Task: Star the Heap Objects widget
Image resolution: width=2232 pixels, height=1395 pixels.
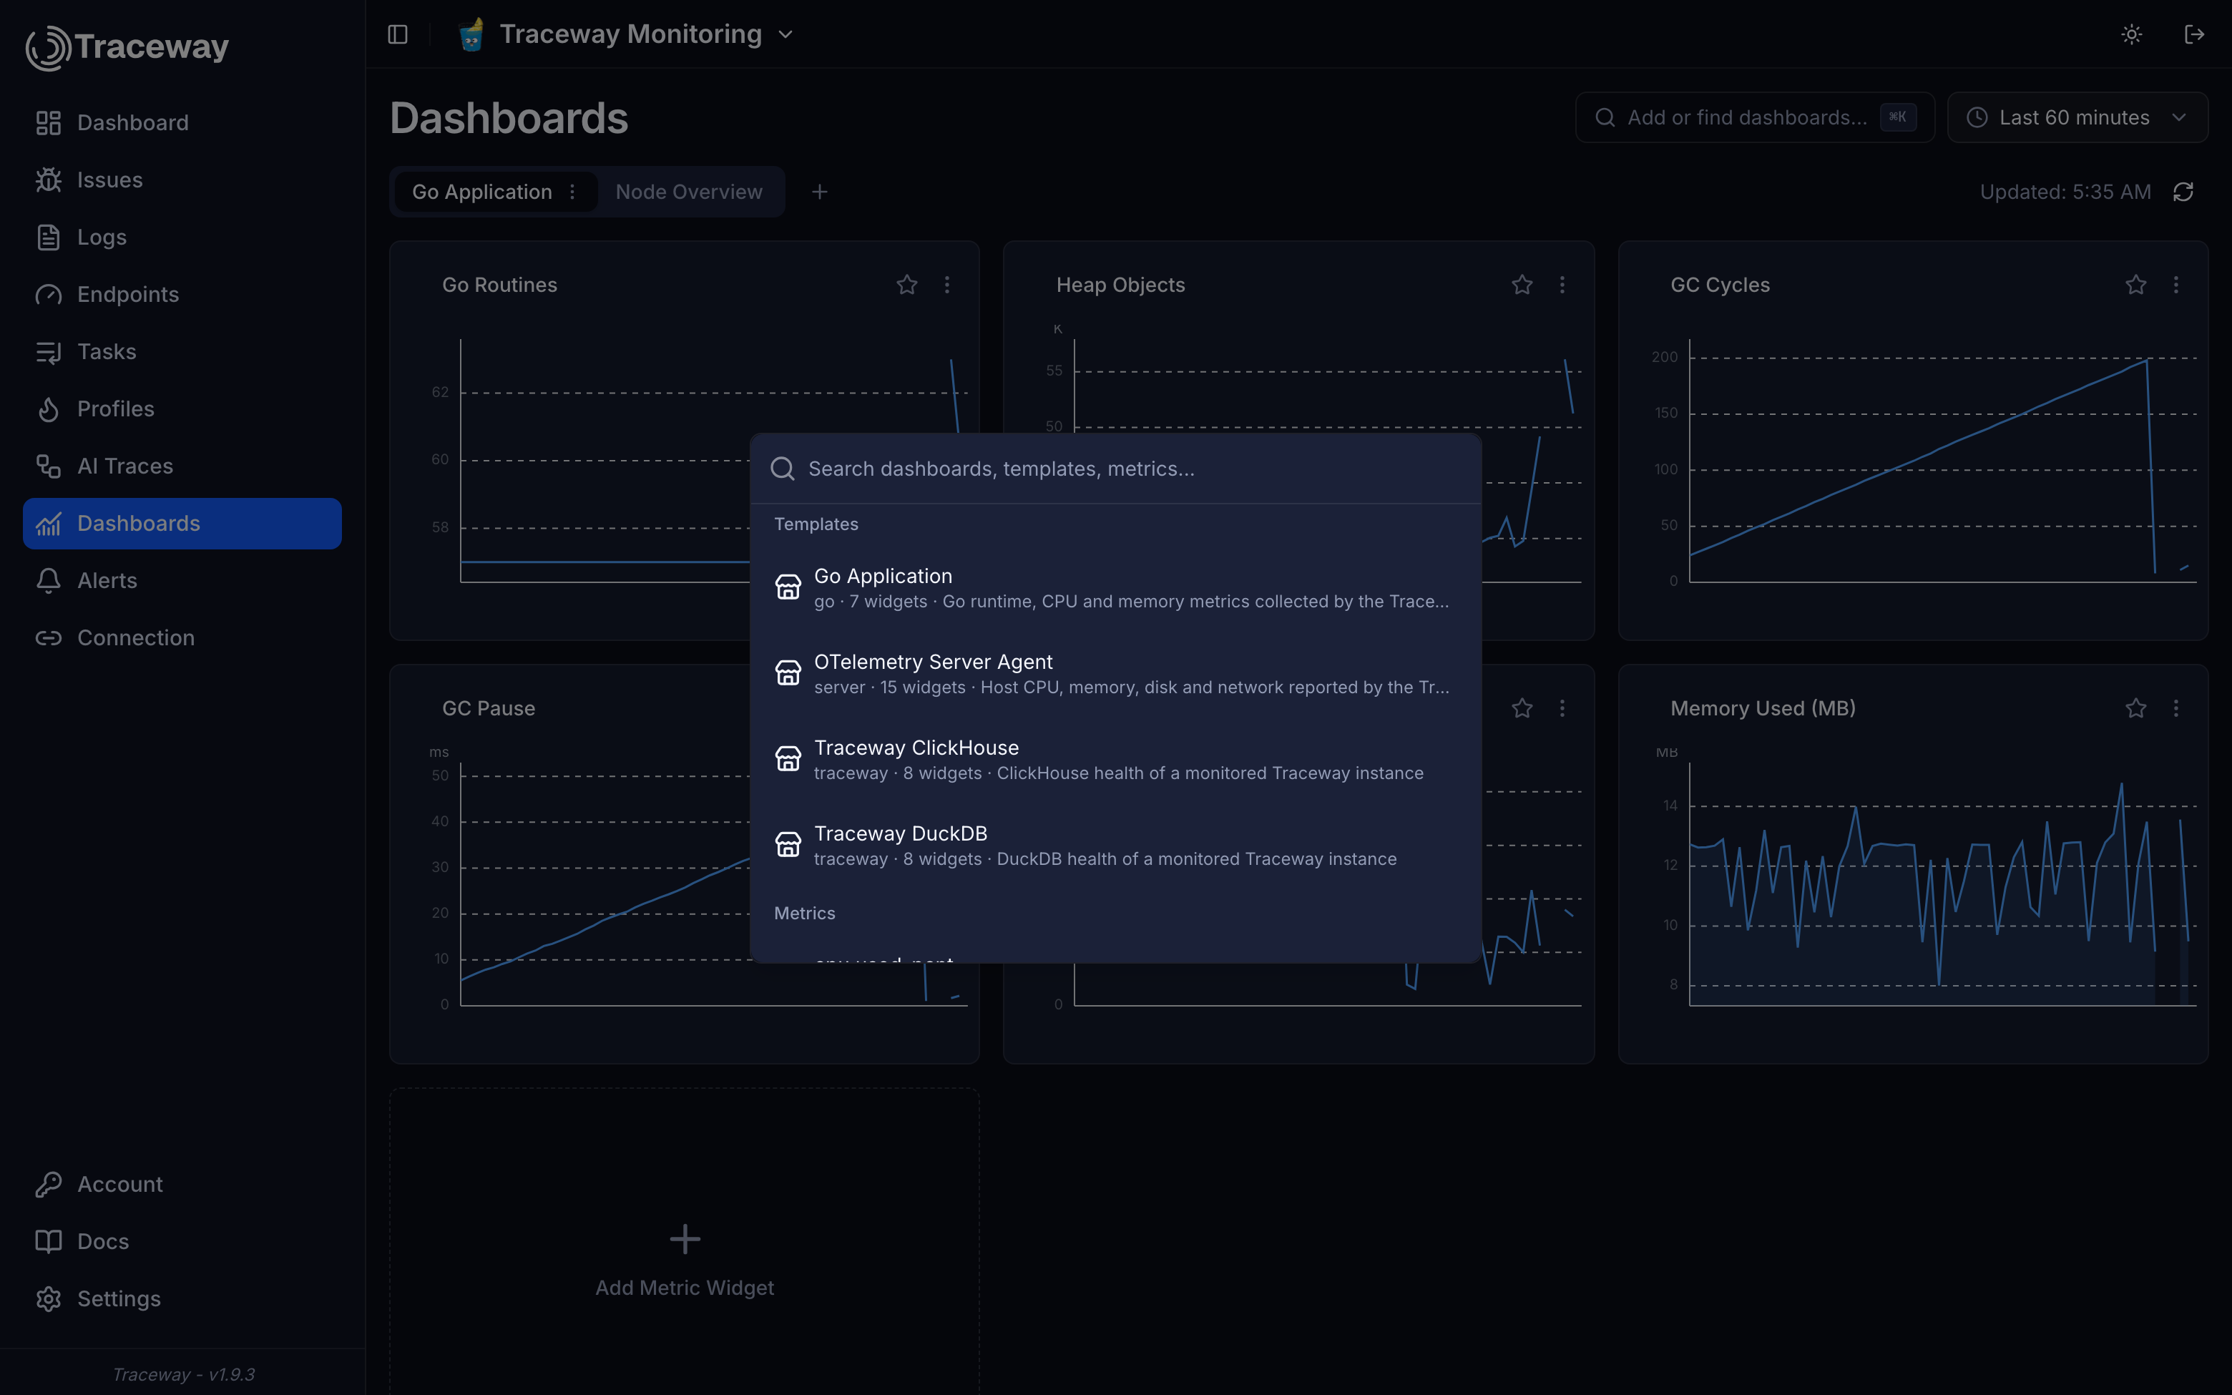Action: pyautogui.click(x=1522, y=285)
